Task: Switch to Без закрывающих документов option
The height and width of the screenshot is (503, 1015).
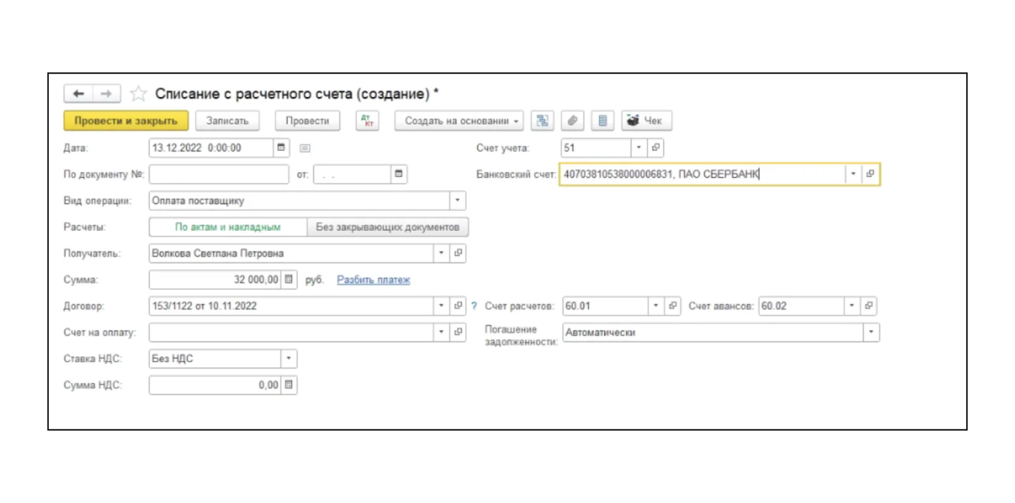Action: (388, 227)
